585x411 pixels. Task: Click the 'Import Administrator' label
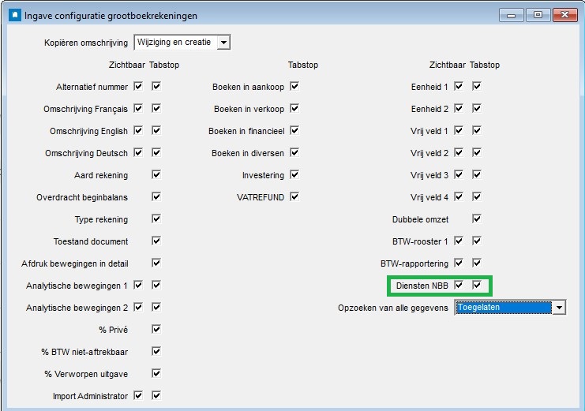pyautogui.click(x=90, y=396)
